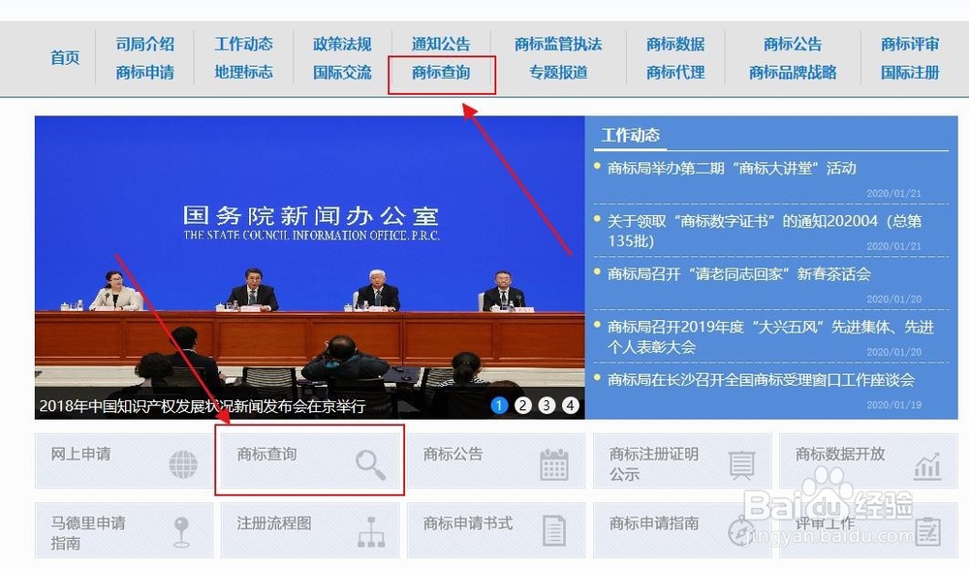Click the flowchart icon on 注册流程图 tile

pos(371,532)
